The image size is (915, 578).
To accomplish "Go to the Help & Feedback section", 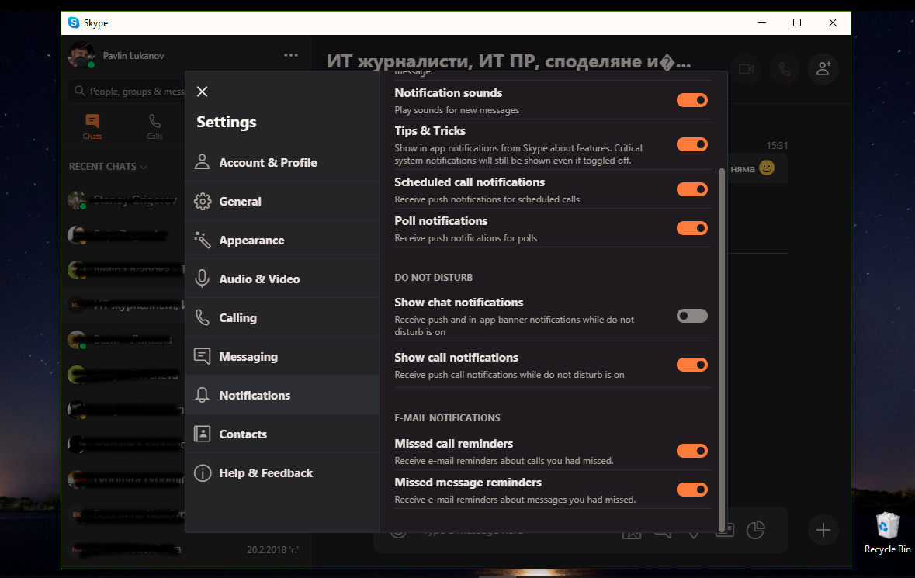I will click(265, 473).
